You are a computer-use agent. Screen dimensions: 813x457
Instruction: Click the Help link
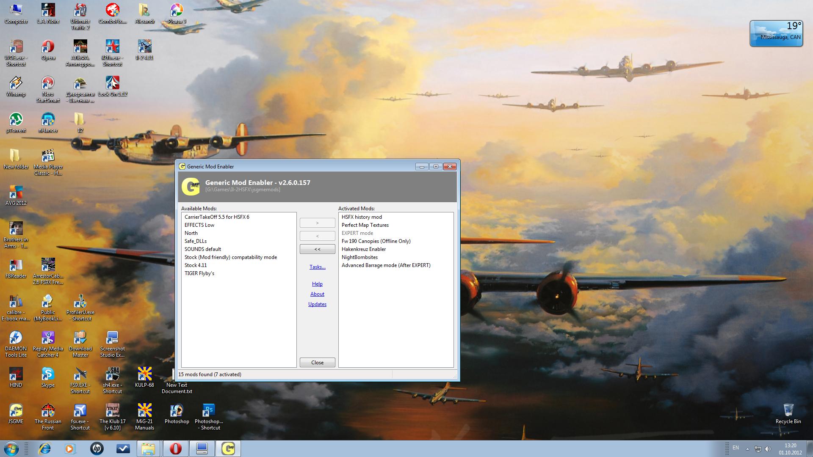pyautogui.click(x=317, y=284)
